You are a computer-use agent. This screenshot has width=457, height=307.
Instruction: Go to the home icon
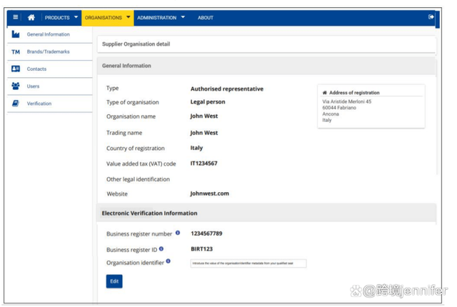31,17
